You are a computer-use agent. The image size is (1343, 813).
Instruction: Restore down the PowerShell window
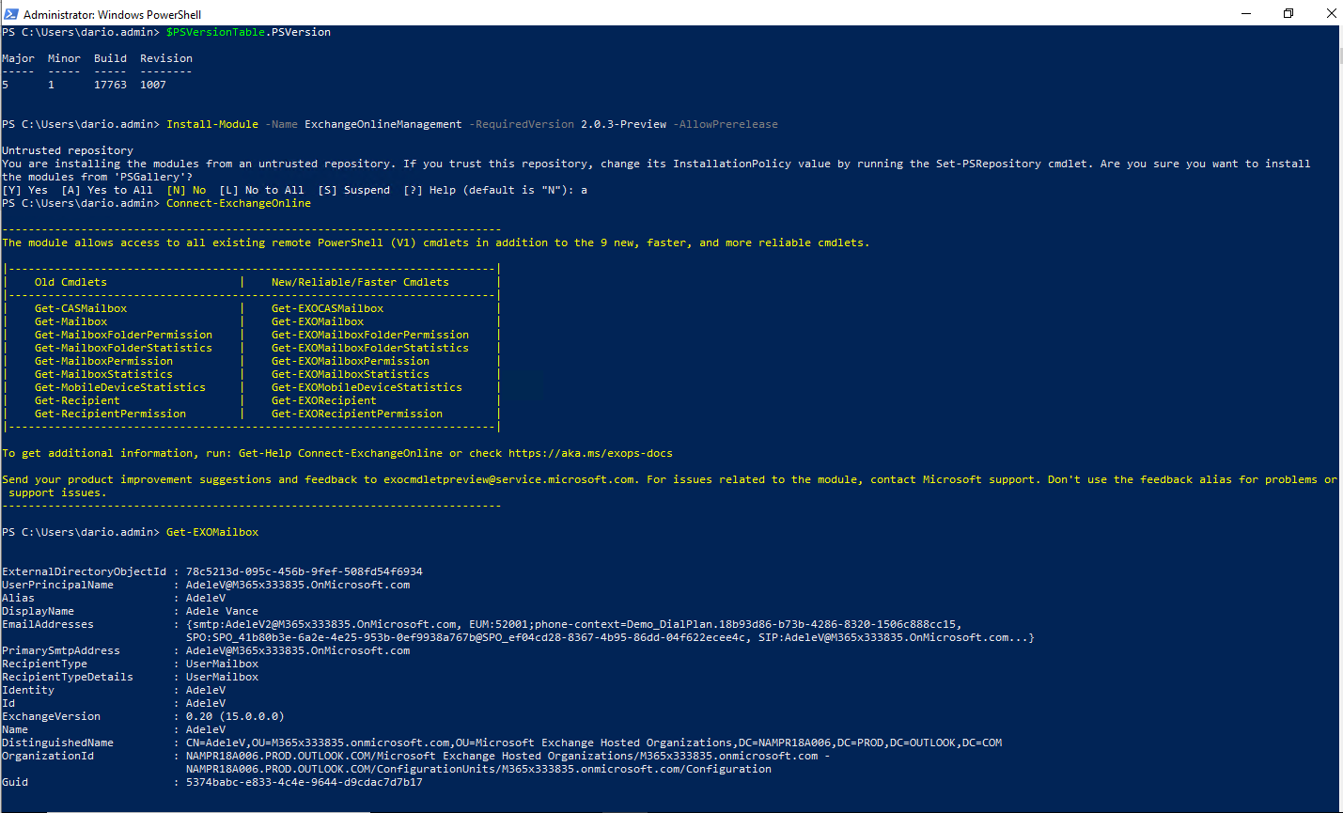click(x=1288, y=13)
